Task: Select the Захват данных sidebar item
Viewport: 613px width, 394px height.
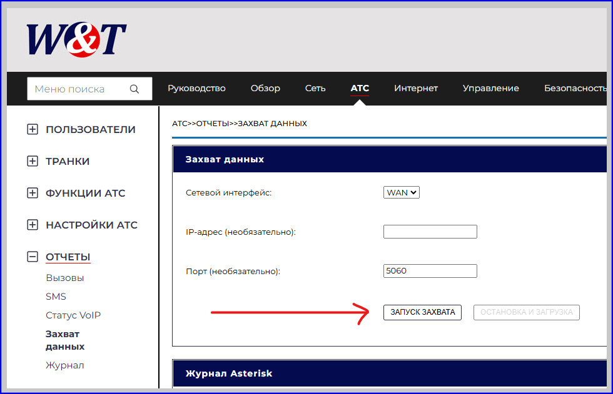Action: 65,340
